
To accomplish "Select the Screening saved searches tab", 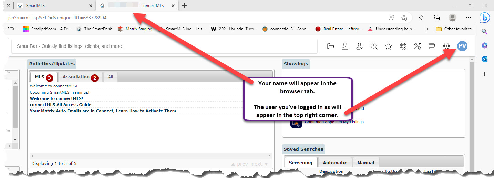I will pyautogui.click(x=301, y=163).
